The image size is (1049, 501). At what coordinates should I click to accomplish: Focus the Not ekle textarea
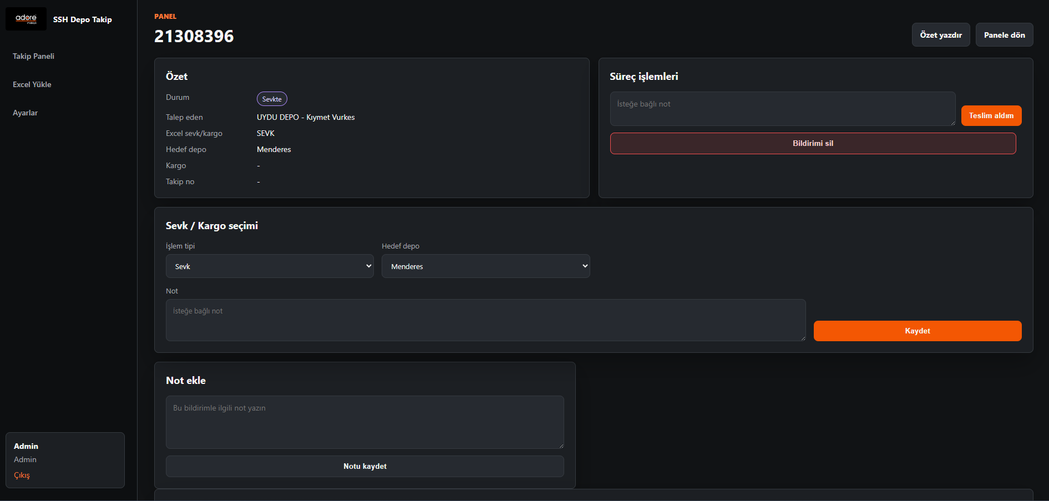pos(365,422)
